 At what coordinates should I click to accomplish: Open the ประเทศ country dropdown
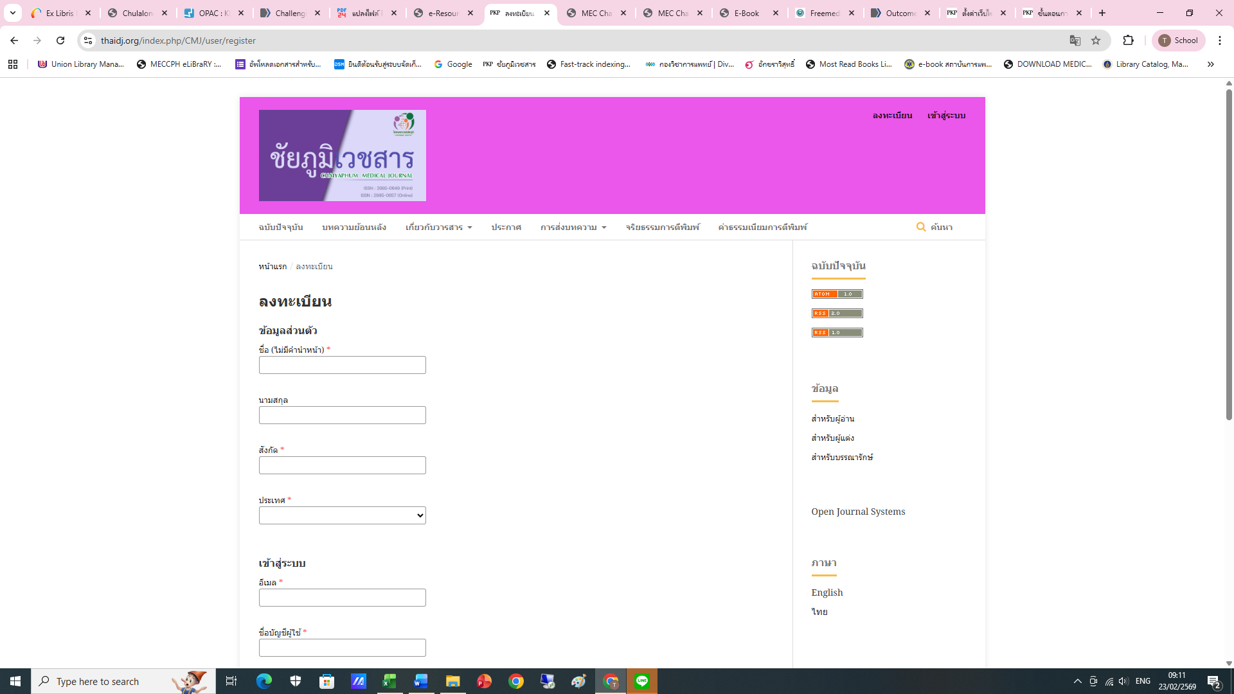click(342, 515)
